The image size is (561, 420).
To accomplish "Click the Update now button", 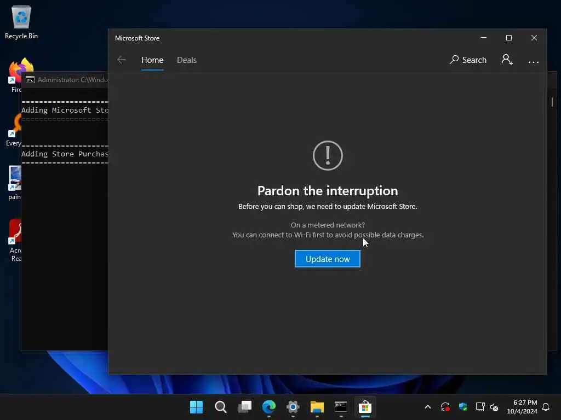I will [x=328, y=259].
